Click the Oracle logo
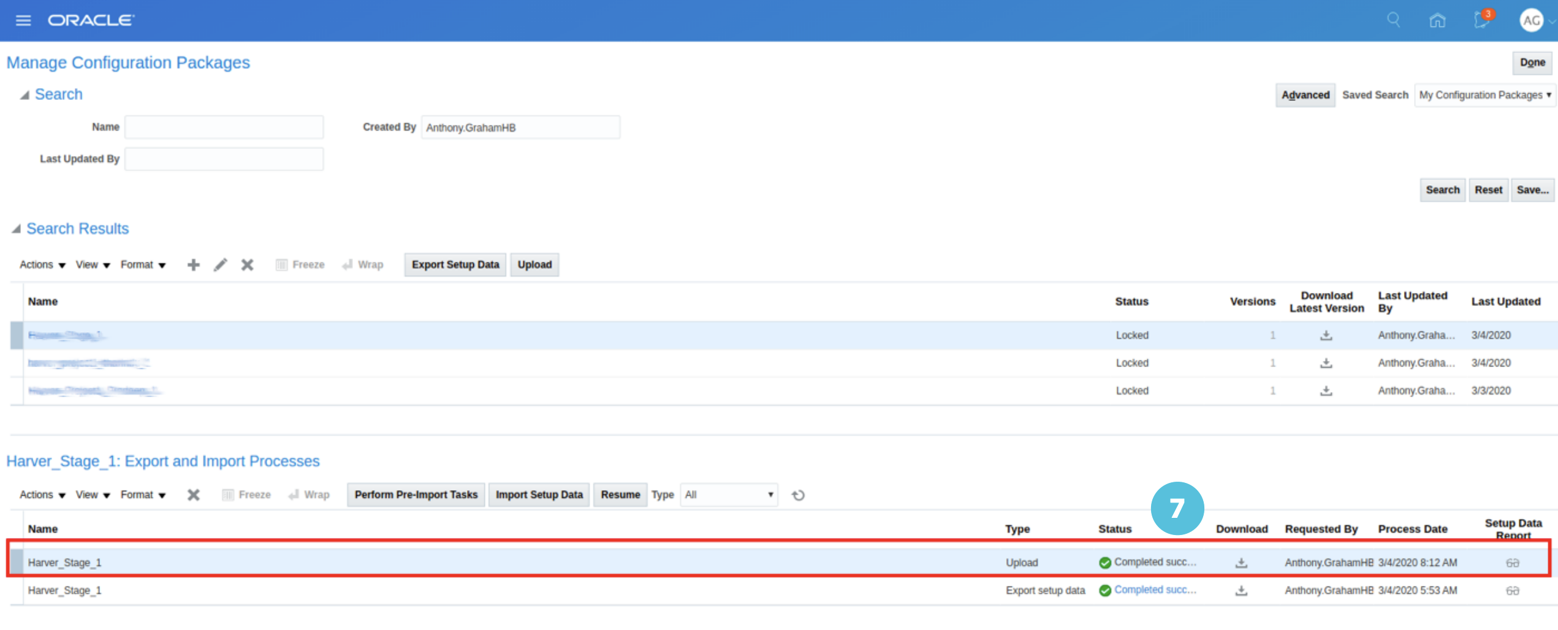The width and height of the screenshot is (1558, 630). click(x=91, y=20)
